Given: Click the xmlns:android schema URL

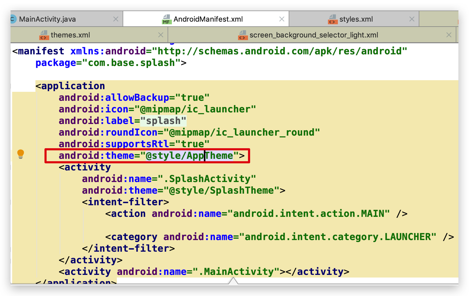Looking at the screenshot, I should pyautogui.click(x=280, y=51).
